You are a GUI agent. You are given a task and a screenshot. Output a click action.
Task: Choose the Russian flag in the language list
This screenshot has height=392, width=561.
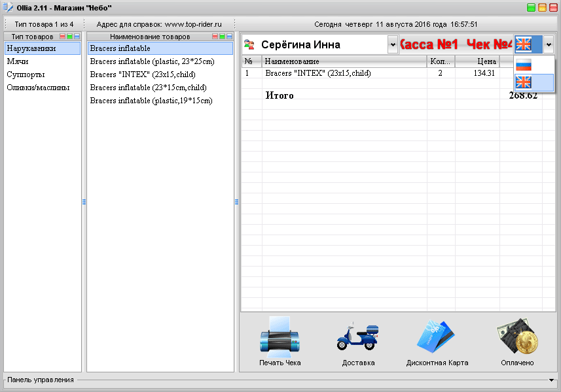pos(534,65)
